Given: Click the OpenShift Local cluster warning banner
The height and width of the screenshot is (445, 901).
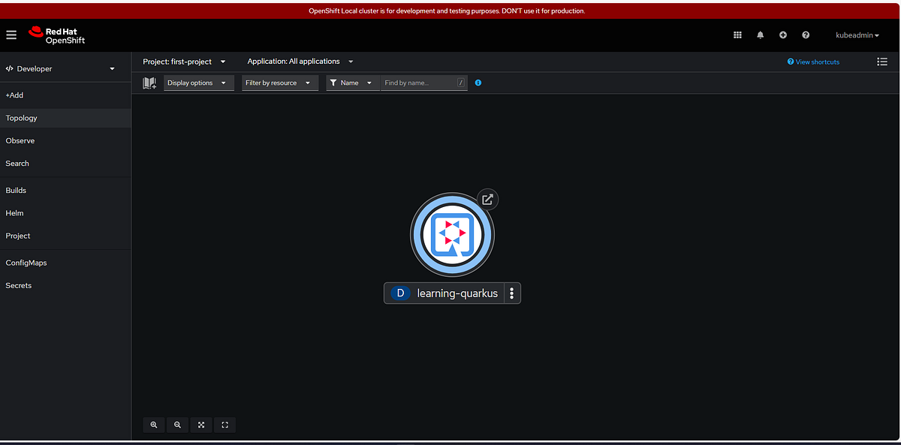Looking at the screenshot, I should coord(447,11).
